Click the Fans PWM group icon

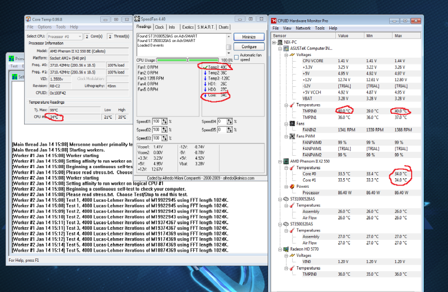292,136
